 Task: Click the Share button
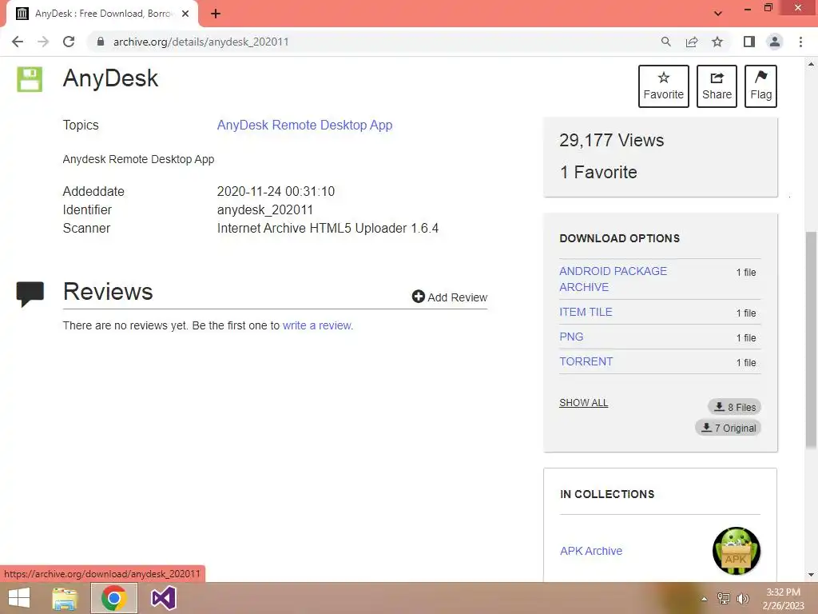coord(717,86)
